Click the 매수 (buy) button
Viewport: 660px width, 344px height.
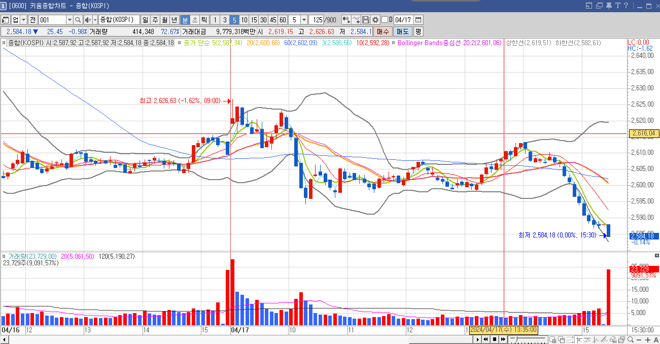[x=383, y=31]
